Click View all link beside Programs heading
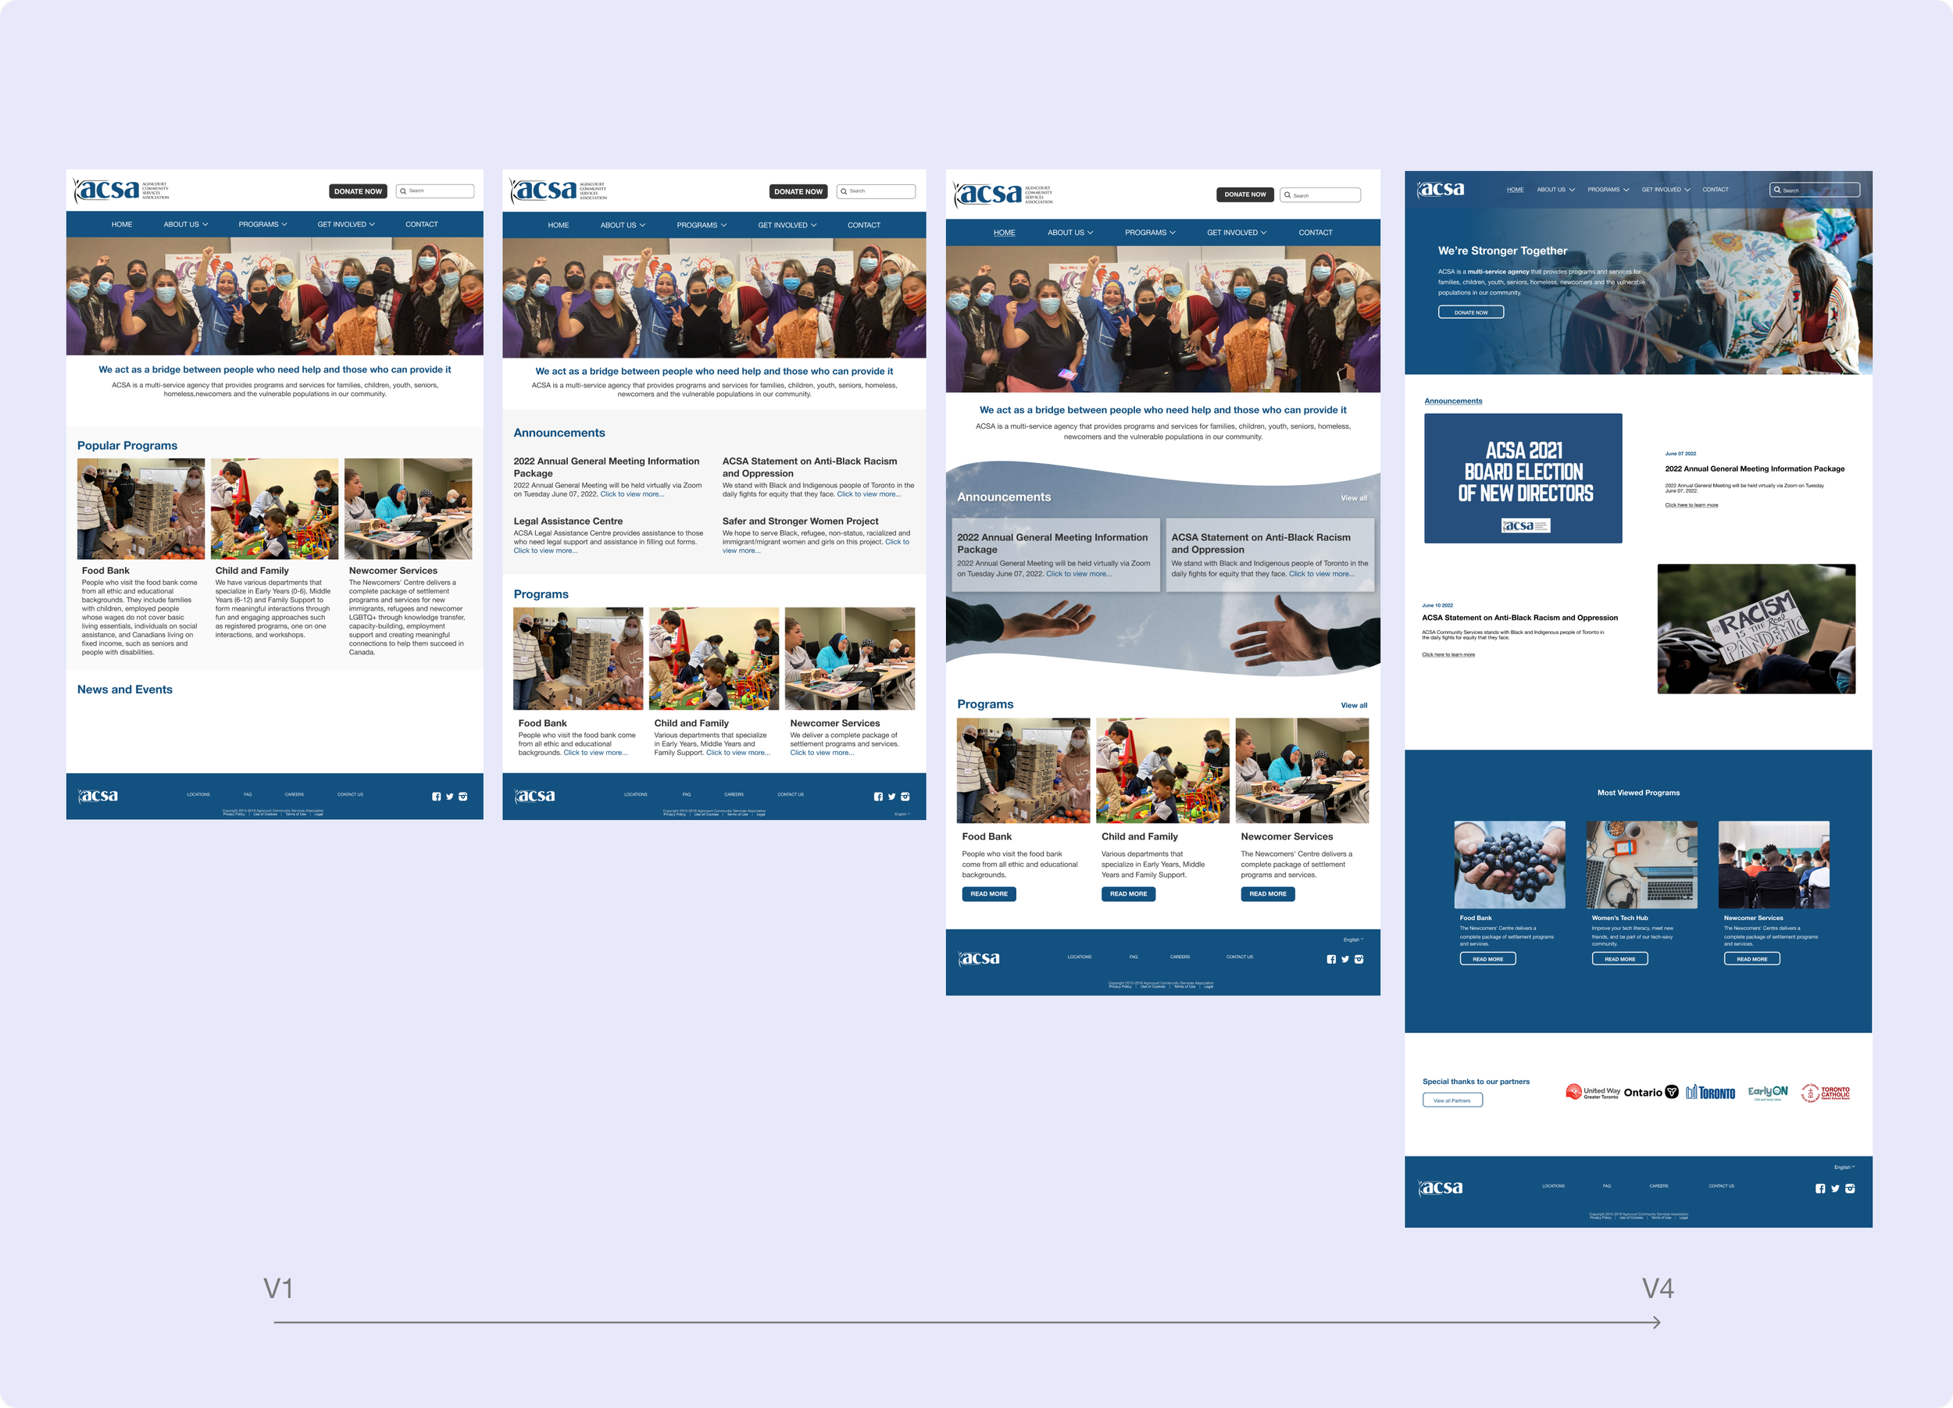The image size is (1953, 1408). [x=1354, y=706]
